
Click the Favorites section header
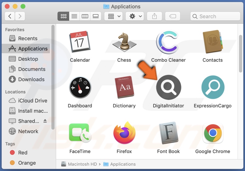pyautogui.click(x=15, y=30)
